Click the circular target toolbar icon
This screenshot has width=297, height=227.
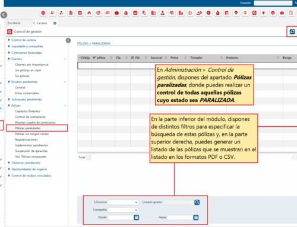(98, 13)
